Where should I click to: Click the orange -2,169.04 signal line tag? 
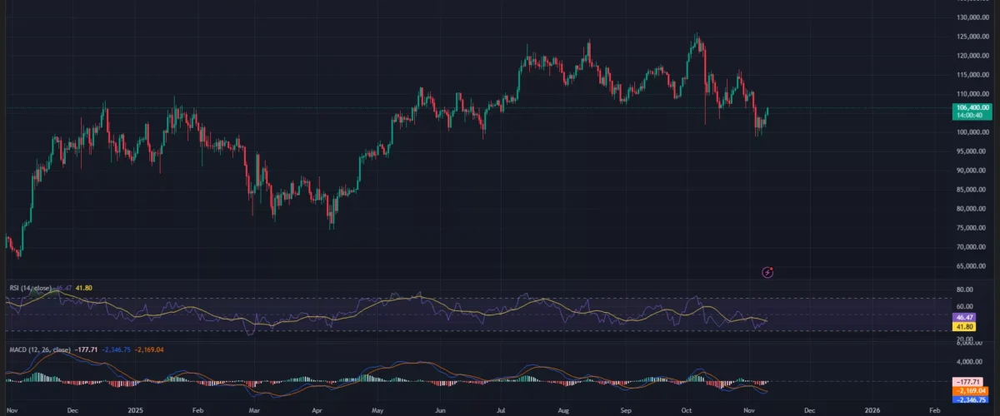970,390
